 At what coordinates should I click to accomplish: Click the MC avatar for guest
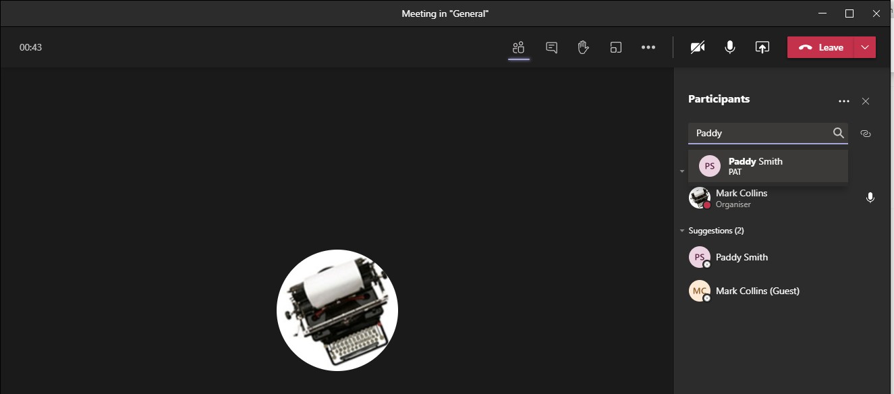click(x=700, y=291)
